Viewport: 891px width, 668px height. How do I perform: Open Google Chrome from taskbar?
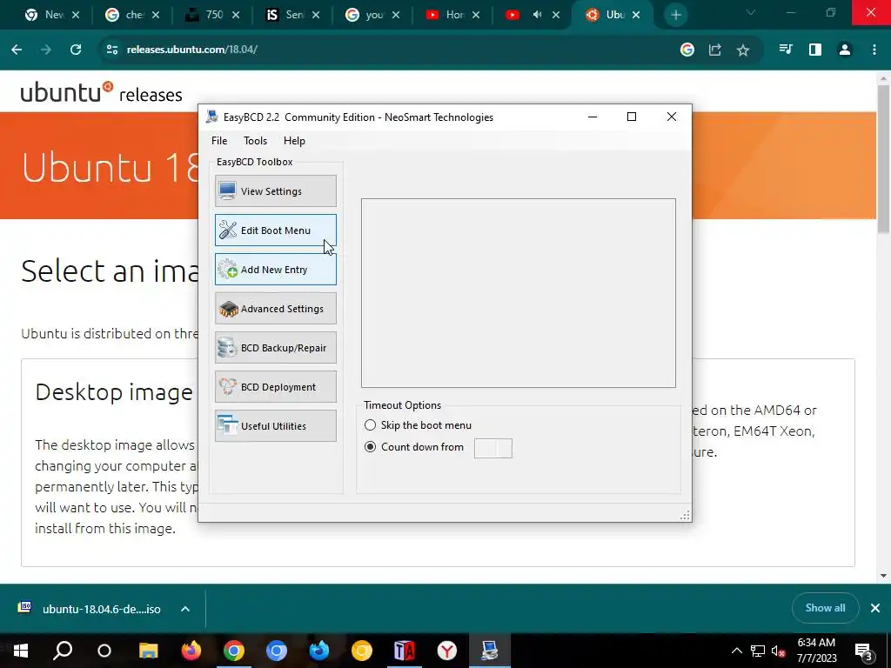[x=233, y=651]
